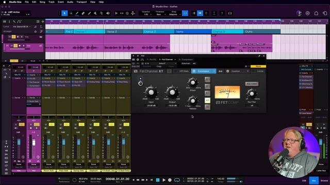Click the Chorus 2 arranger section

point(158,31)
